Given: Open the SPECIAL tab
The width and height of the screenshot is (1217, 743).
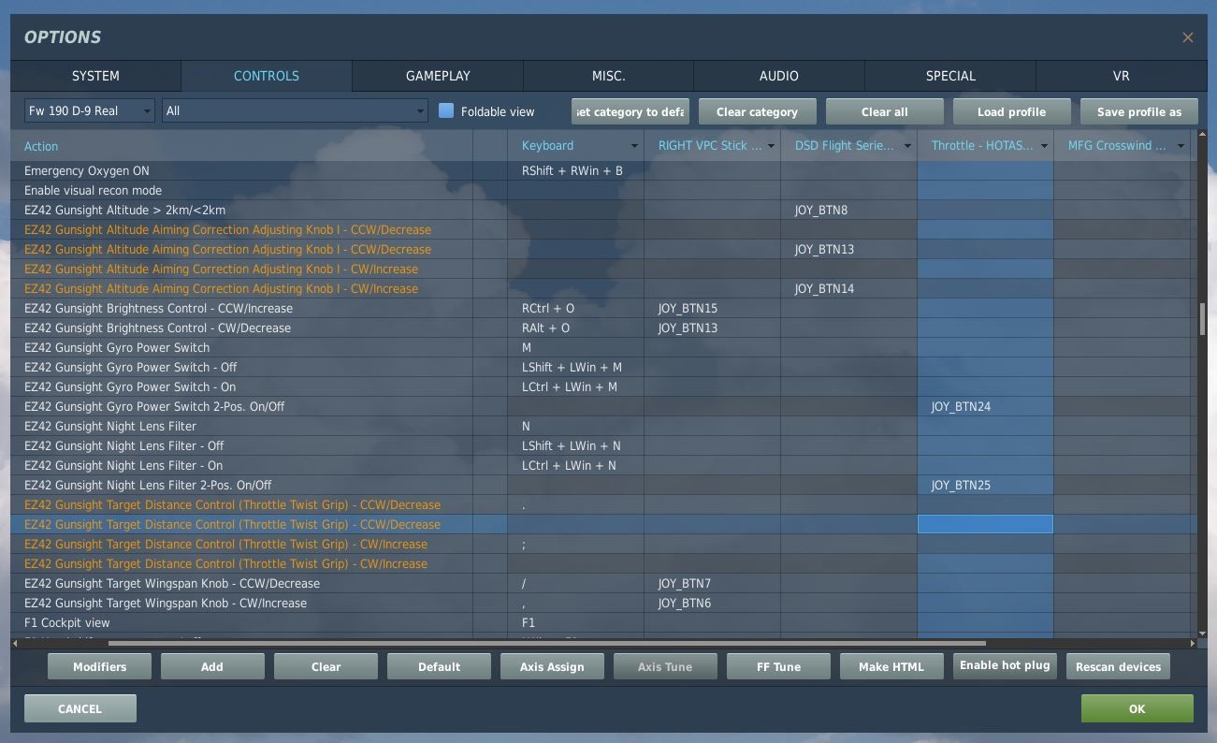Looking at the screenshot, I should tap(950, 76).
